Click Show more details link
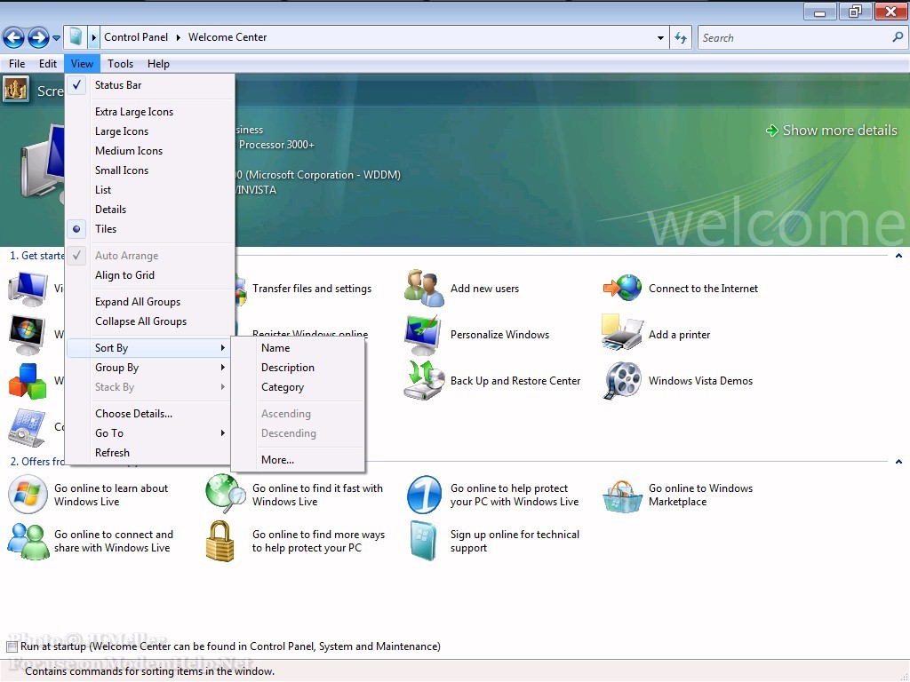The height and width of the screenshot is (682, 910). (x=832, y=131)
